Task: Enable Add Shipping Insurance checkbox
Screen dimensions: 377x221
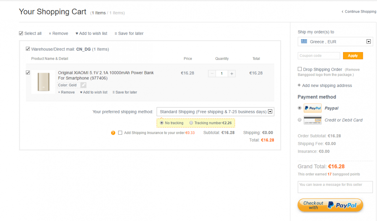Action: pos(120,133)
